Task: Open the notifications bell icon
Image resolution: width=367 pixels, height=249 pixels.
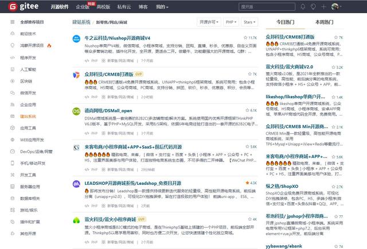Action: pyautogui.click(x=303, y=6)
